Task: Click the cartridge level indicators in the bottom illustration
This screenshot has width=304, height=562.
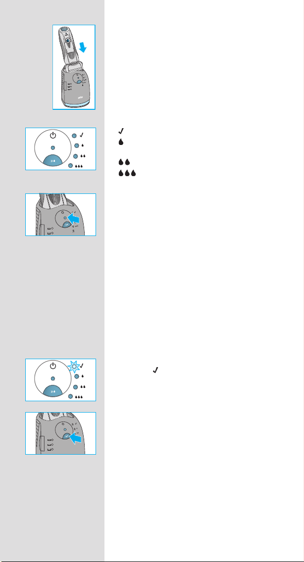Action: pyautogui.click(x=50, y=444)
